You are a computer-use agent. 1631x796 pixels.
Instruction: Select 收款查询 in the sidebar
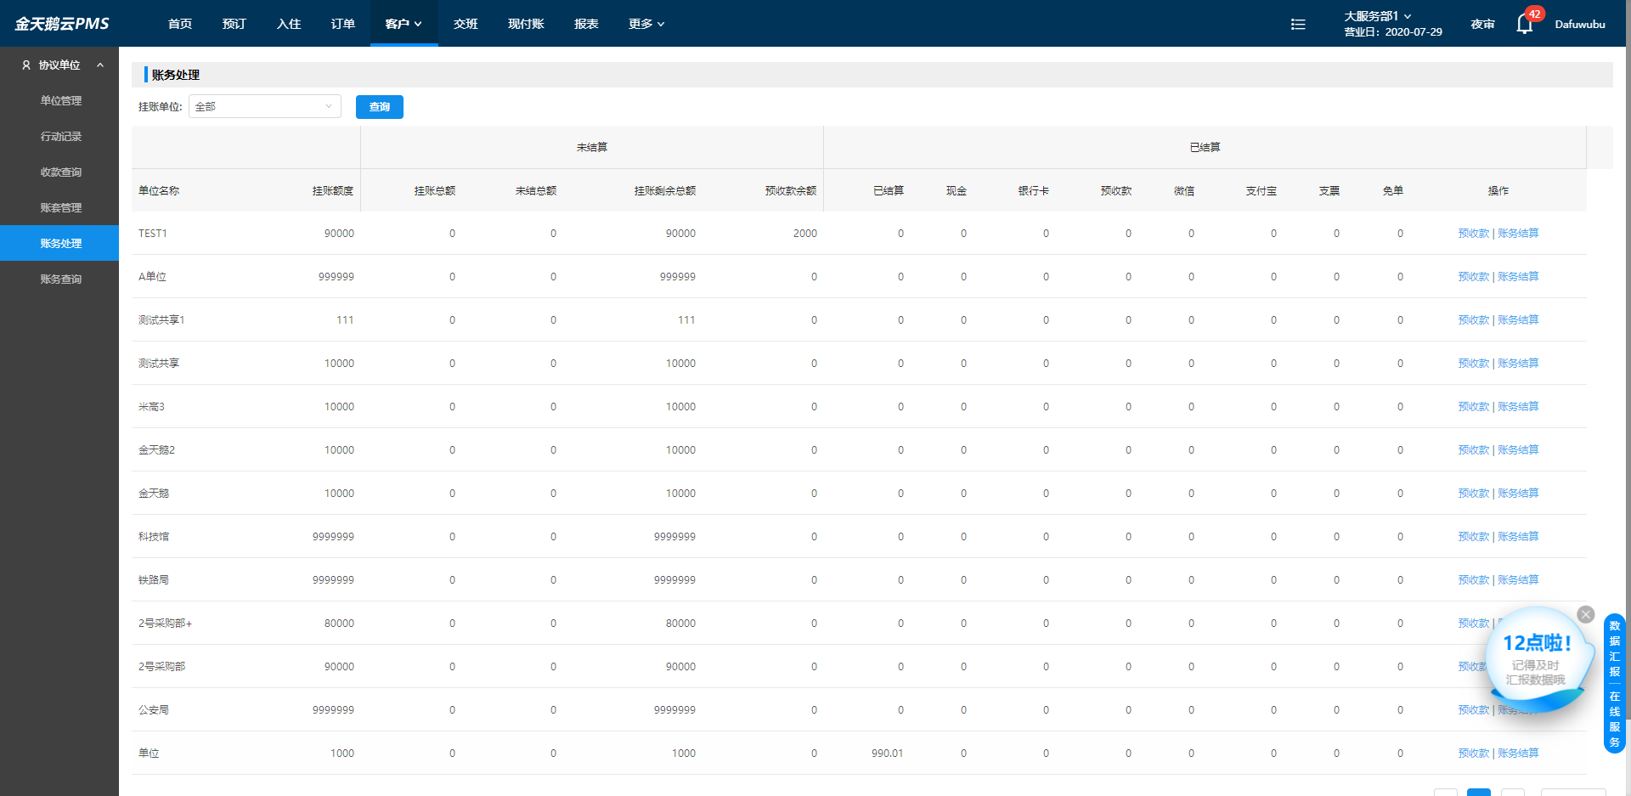pyautogui.click(x=59, y=172)
